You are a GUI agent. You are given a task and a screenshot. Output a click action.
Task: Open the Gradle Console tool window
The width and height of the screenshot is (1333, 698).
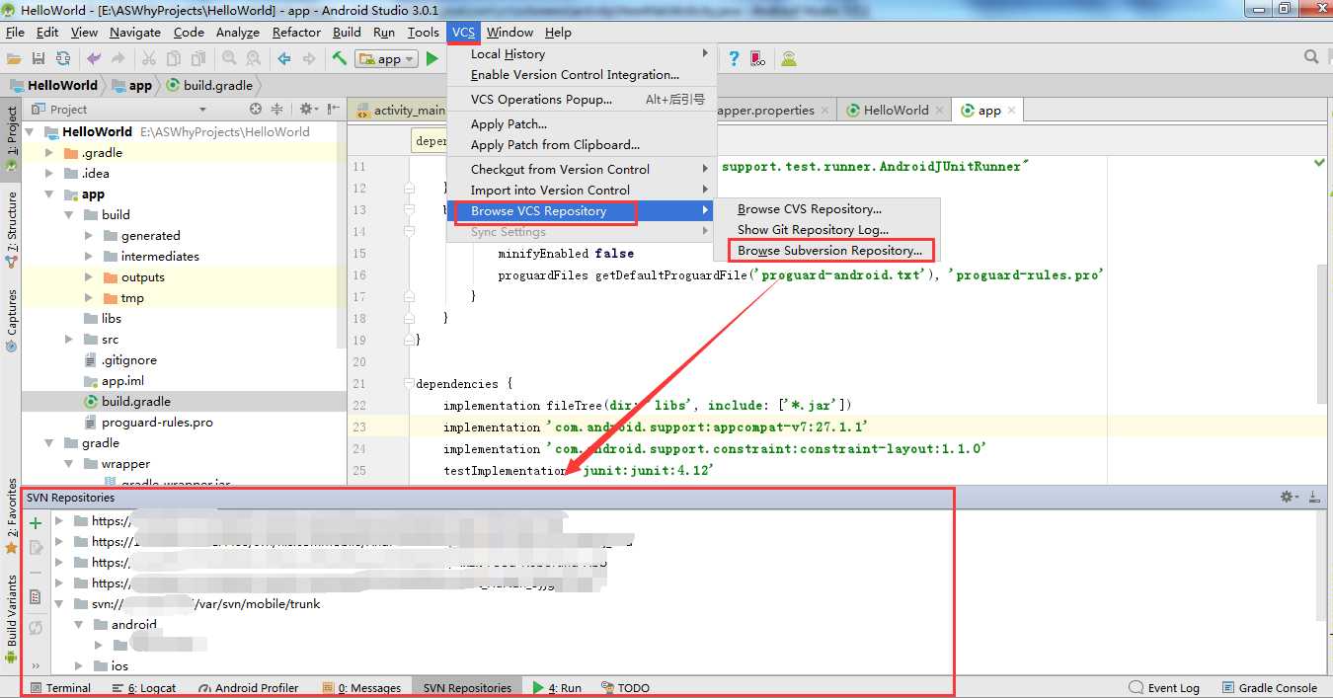[x=1269, y=688]
